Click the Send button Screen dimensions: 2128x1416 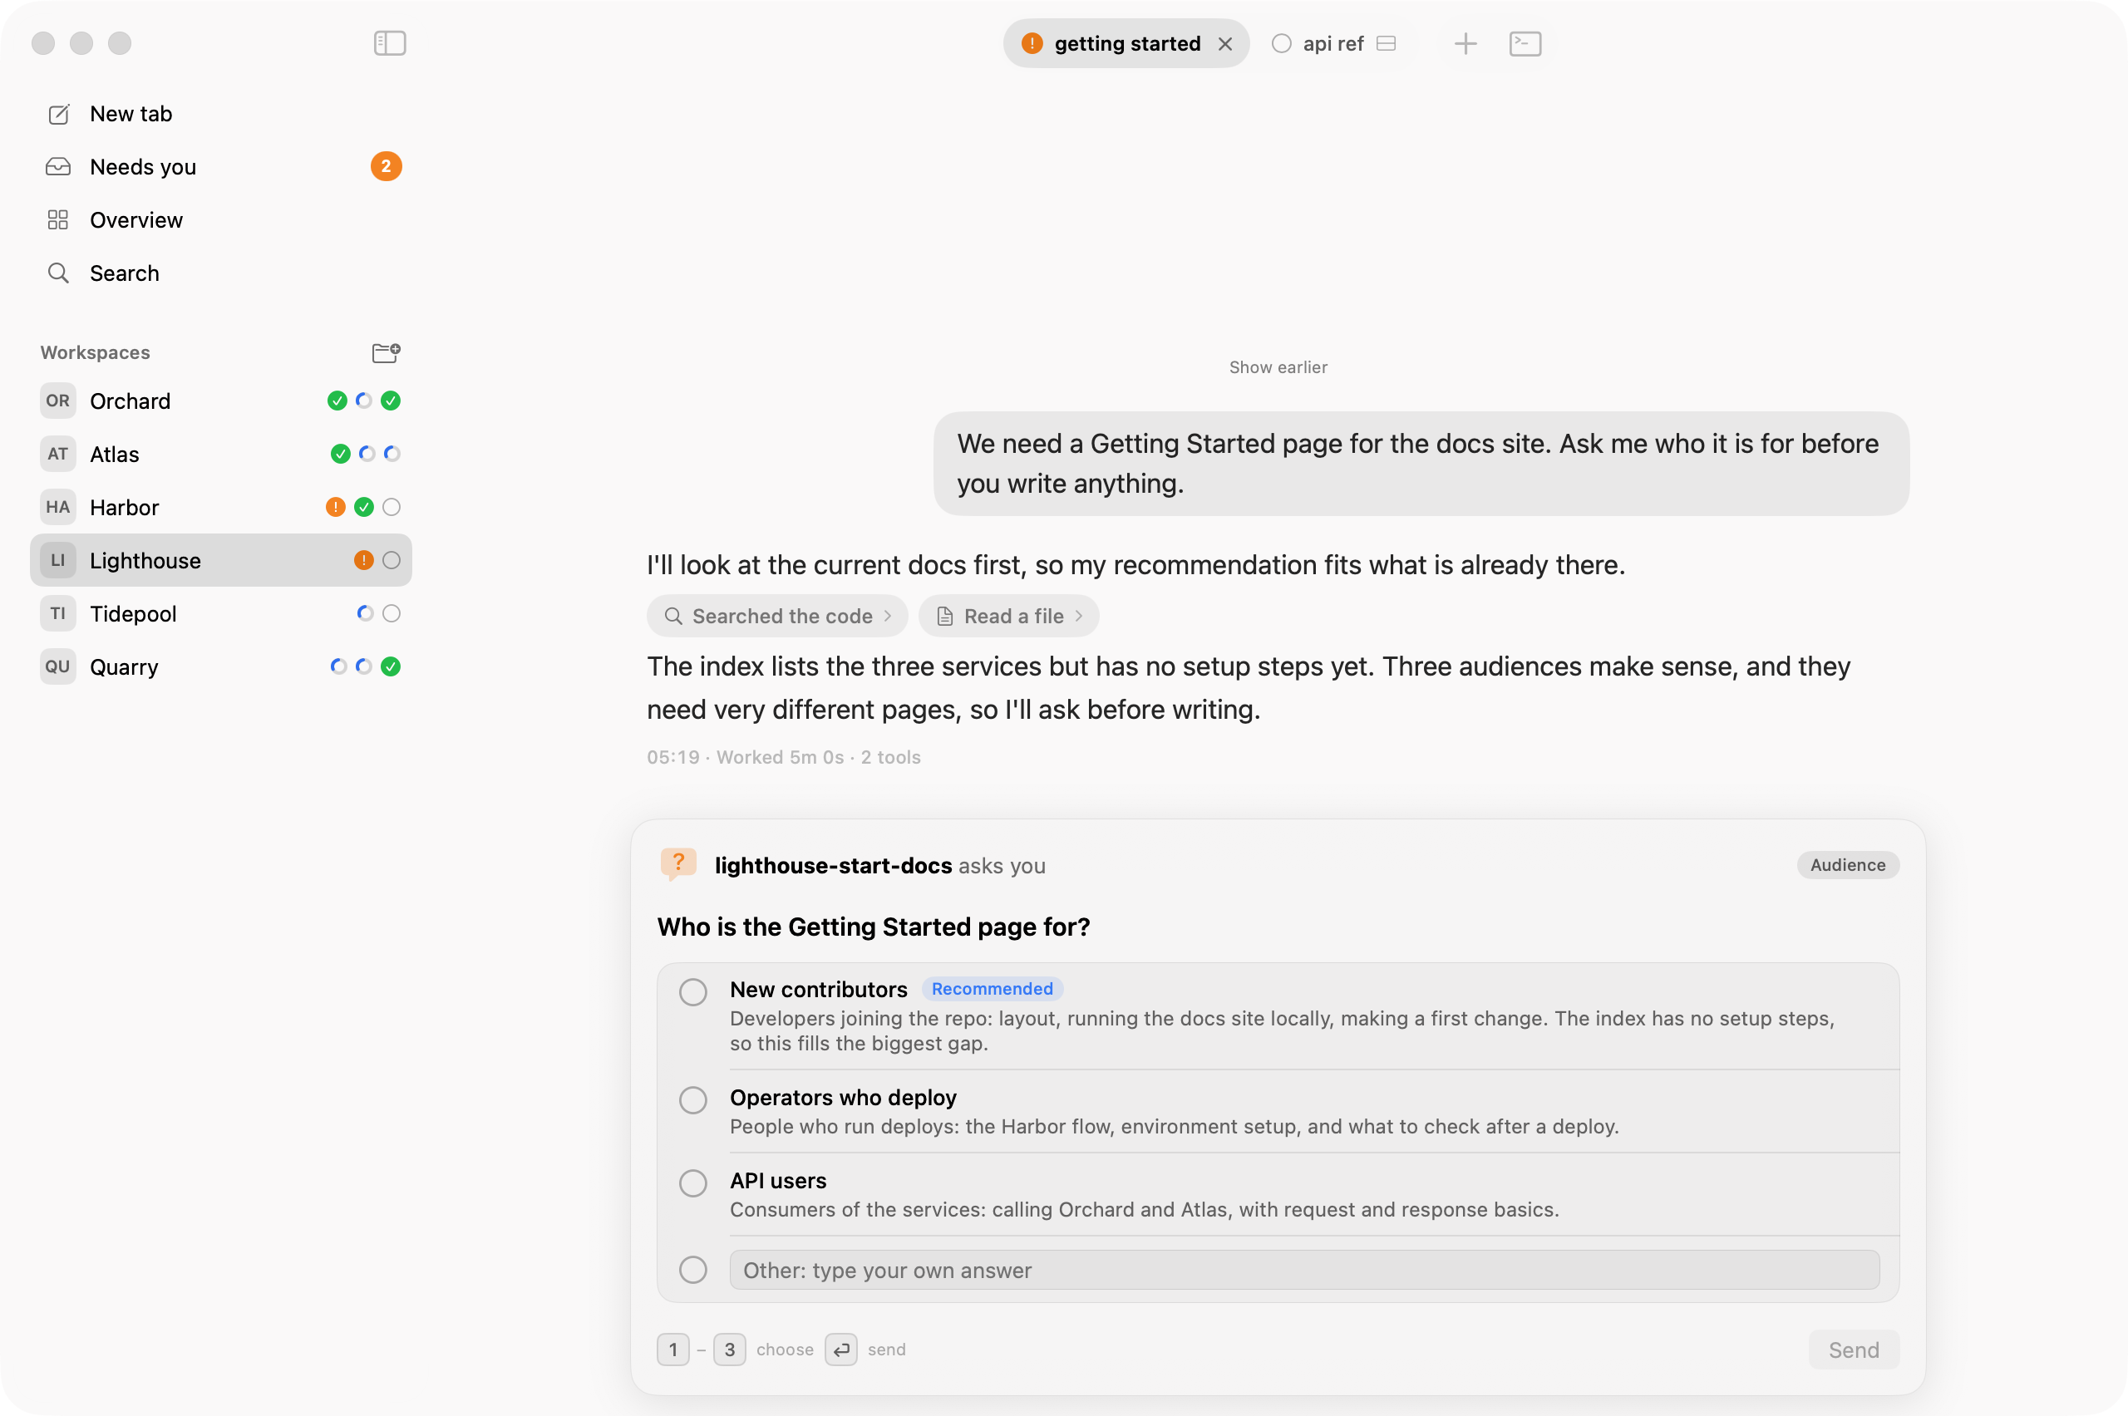[x=1854, y=1350]
